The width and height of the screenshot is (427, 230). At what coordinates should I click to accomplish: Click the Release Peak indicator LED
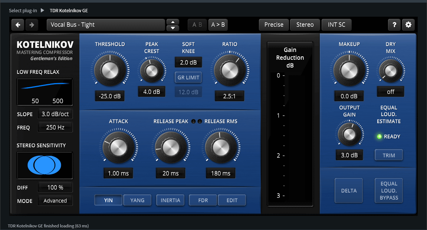click(193, 121)
